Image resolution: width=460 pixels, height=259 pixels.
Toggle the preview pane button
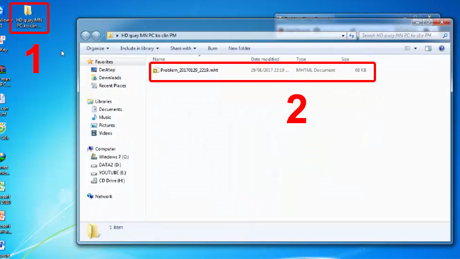point(428,48)
